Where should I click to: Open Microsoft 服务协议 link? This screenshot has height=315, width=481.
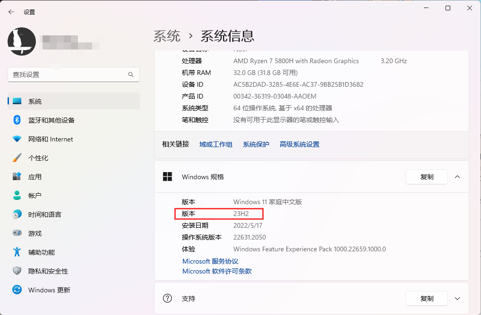click(x=210, y=261)
